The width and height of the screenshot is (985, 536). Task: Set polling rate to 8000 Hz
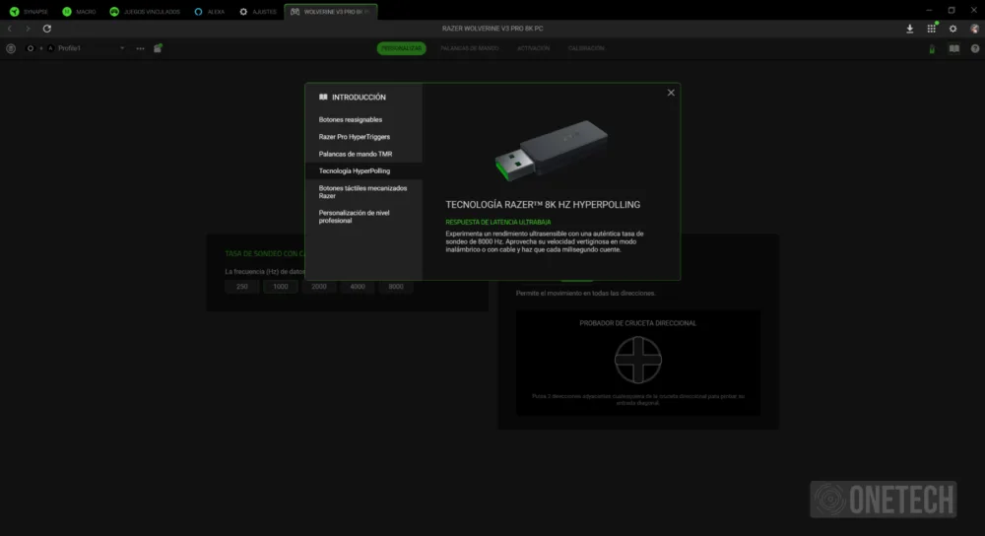click(x=396, y=287)
